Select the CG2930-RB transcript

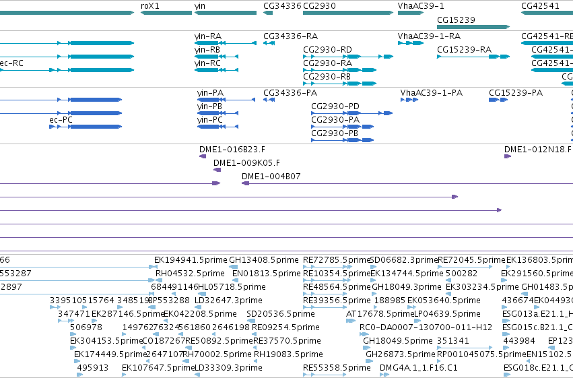339,84
